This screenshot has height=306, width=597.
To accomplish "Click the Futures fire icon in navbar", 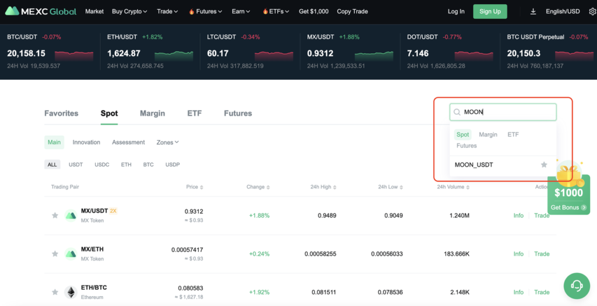I will point(191,12).
